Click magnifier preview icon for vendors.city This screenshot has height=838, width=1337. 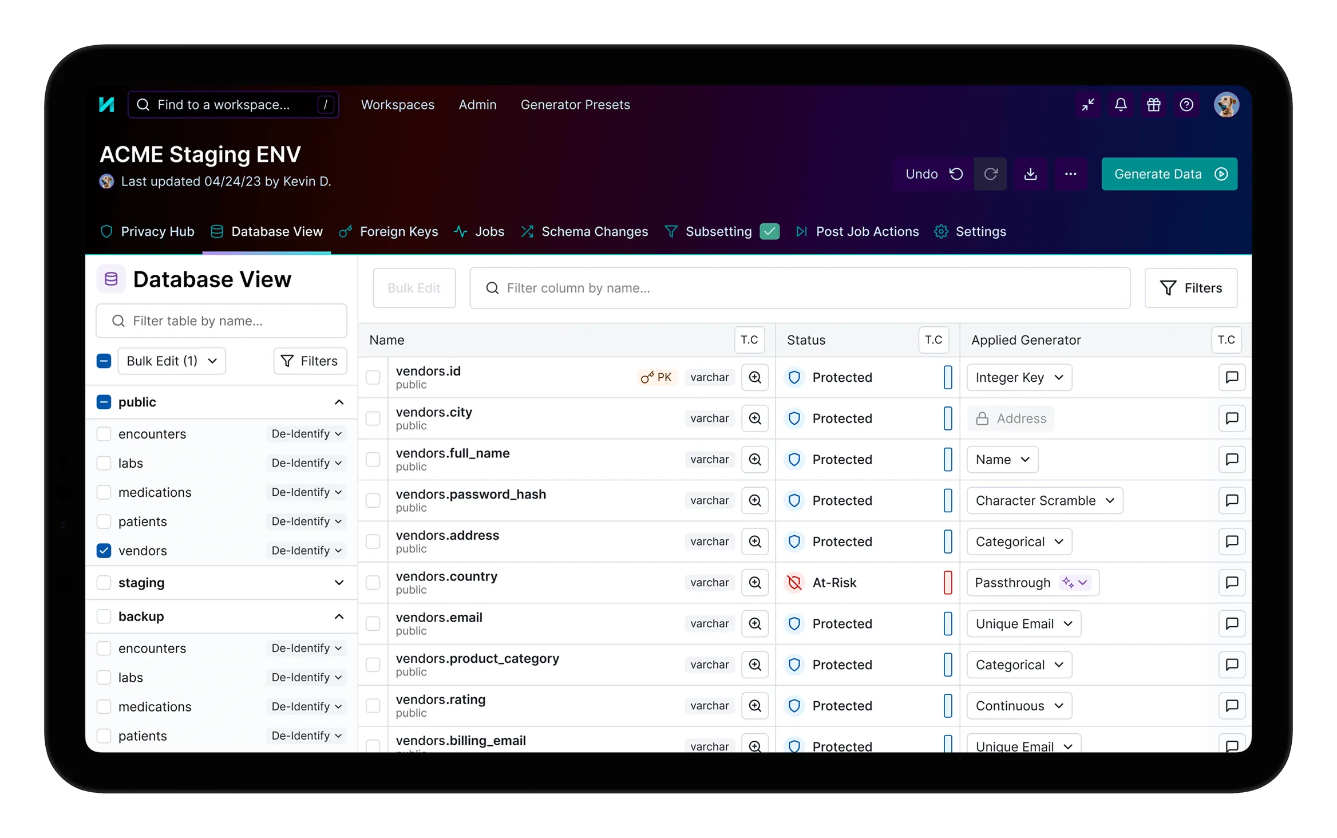(755, 418)
